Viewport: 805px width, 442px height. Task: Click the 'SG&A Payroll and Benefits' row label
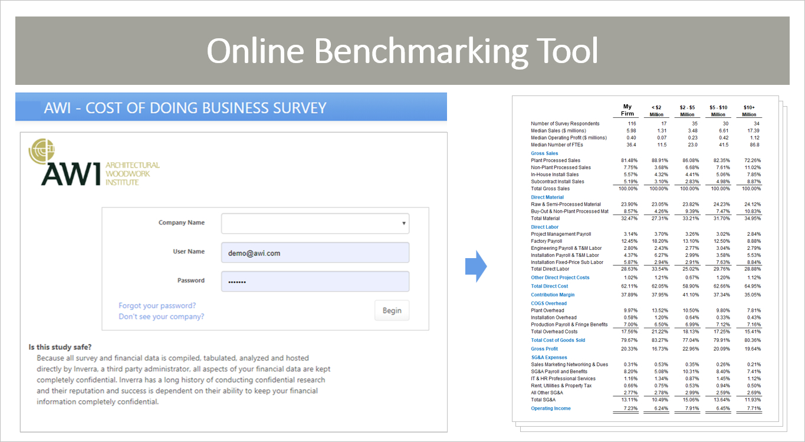pyautogui.click(x=560, y=372)
